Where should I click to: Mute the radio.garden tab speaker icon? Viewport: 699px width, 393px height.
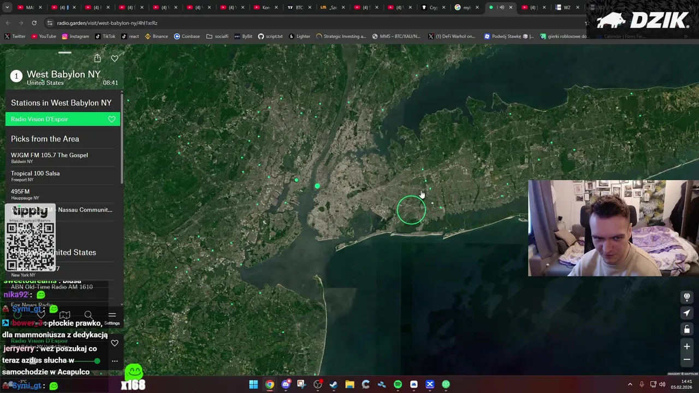[501, 8]
